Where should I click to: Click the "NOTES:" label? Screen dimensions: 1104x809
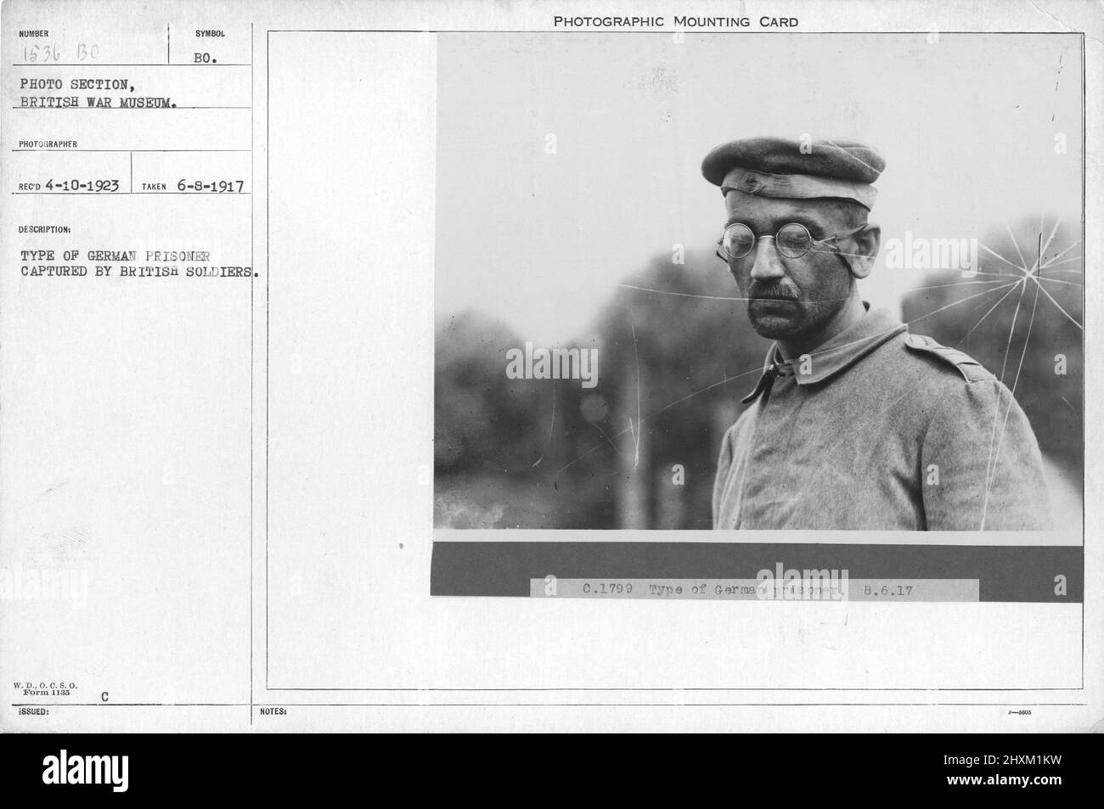click(x=273, y=712)
